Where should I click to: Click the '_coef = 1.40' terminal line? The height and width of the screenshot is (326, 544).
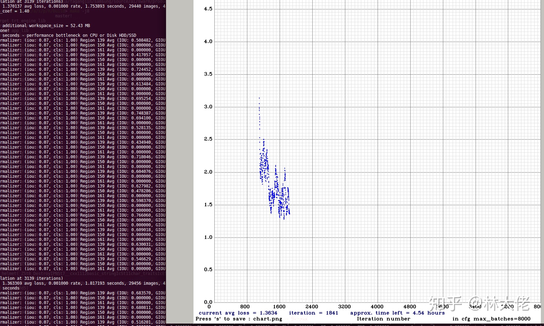15,11
